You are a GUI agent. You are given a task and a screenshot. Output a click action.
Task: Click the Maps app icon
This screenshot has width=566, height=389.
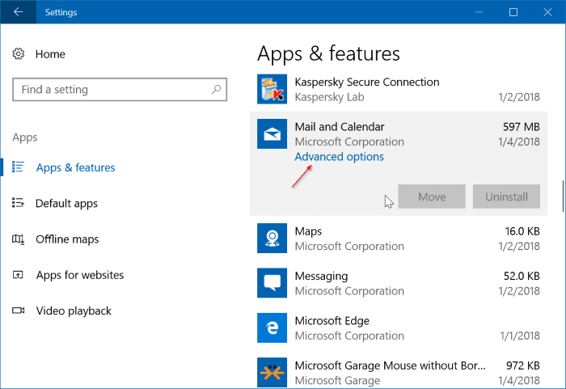tap(272, 238)
